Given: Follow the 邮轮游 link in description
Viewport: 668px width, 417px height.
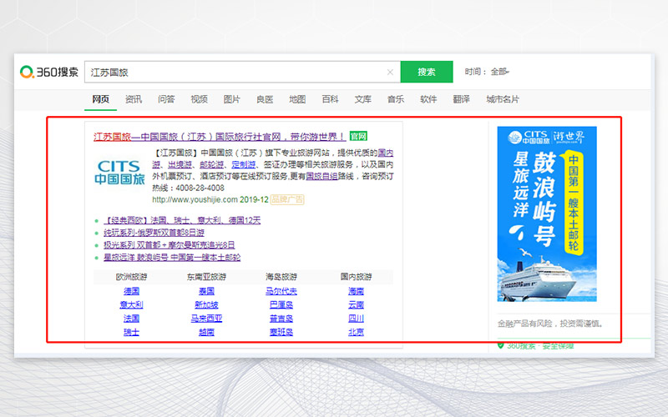Looking at the screenshot, I should [x=212, y=164].
